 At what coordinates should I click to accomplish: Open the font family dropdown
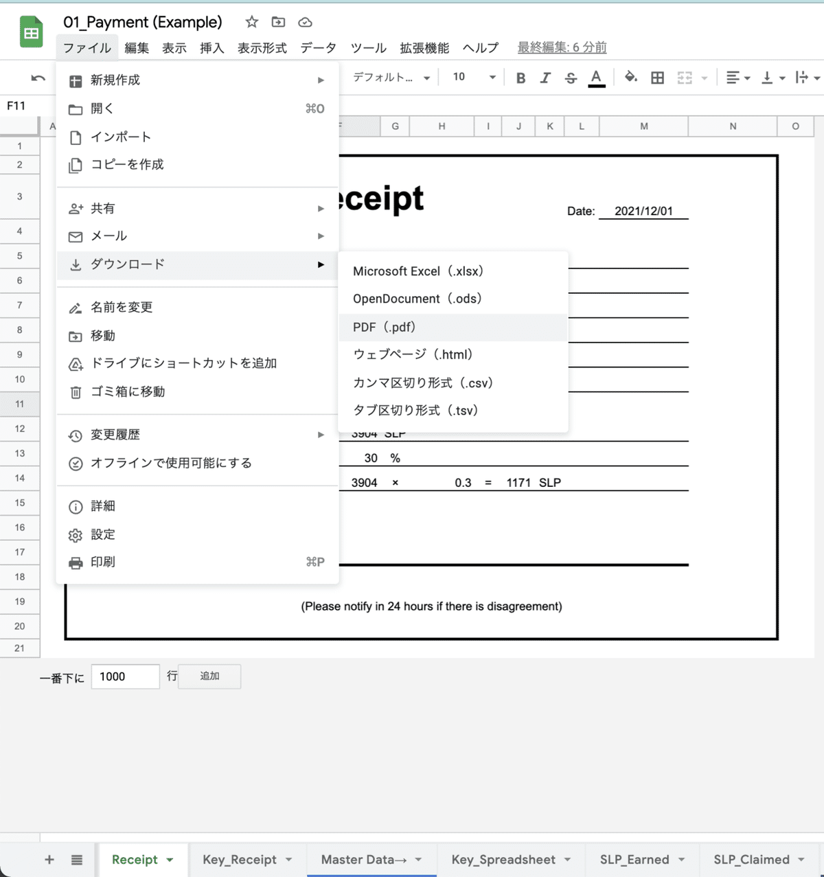click(391, 78)
